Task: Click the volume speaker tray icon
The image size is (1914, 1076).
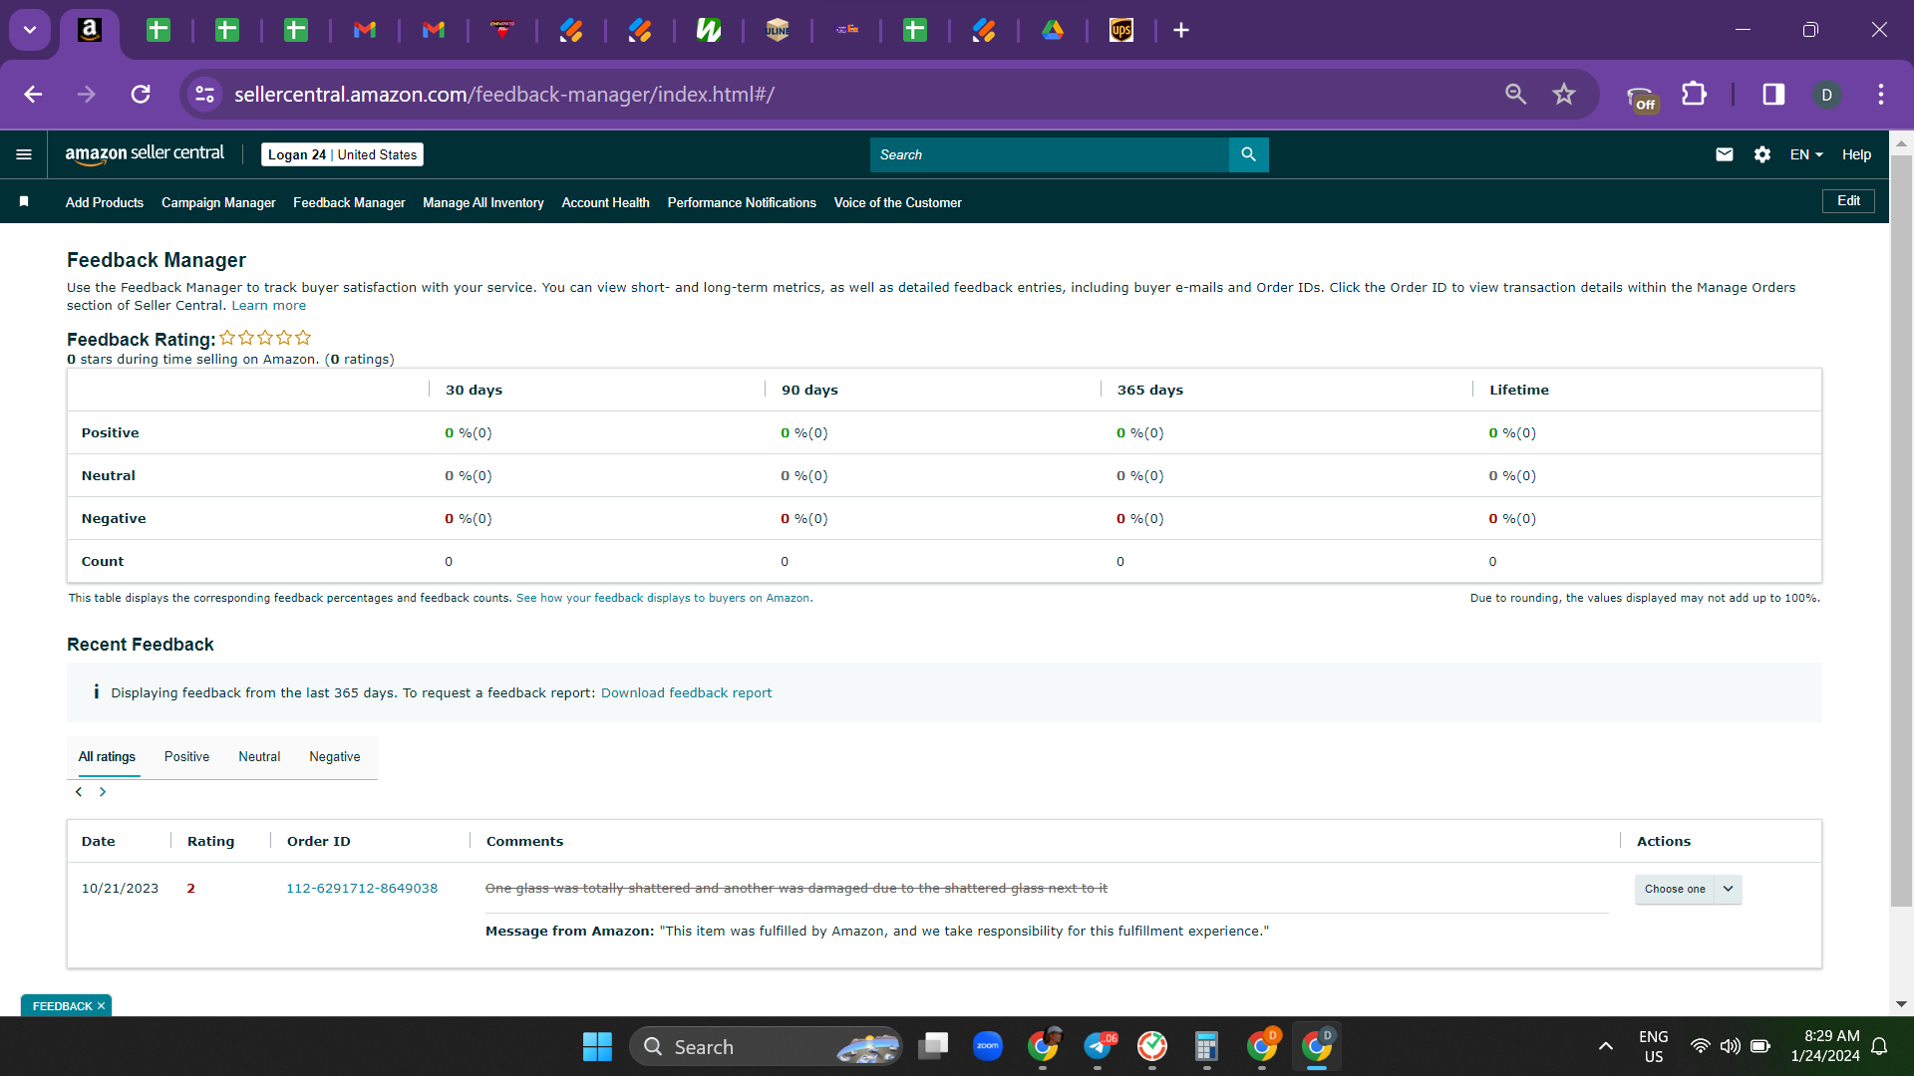Action: 1731,1046
